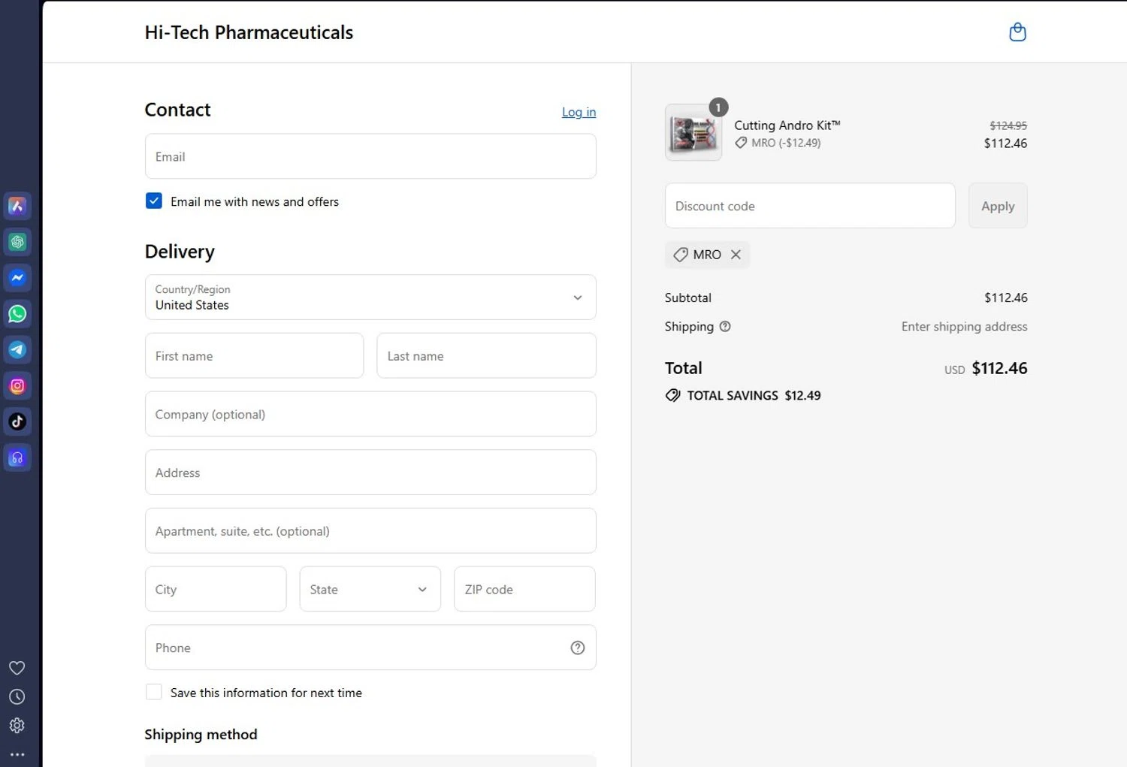The height and width of the screenshot is (767, 1127).
Task: Click the Log in link
Action: pos(579,112)
